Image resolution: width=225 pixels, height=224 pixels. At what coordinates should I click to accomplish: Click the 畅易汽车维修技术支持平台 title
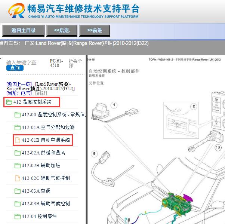pyautogui.click(x=83, y=9)
